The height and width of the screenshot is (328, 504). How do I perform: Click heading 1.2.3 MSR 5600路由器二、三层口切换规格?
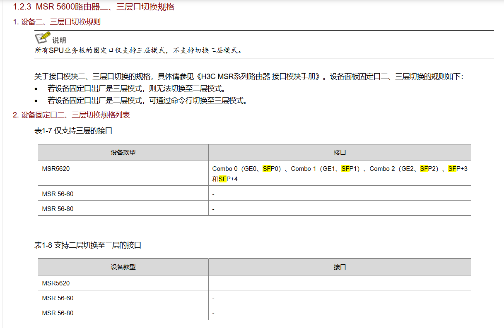tap(94, 7)
